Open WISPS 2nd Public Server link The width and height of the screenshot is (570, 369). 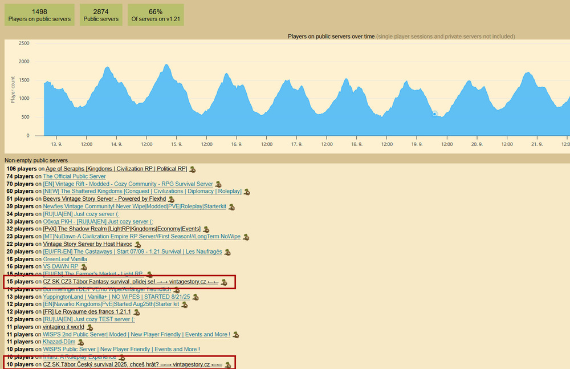pyautogui.click(x=136, y=334)
